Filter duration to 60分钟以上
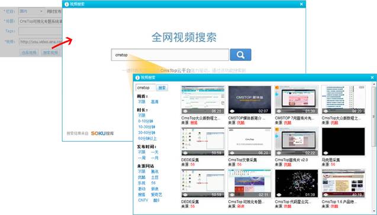The image size is (377, 215). pos(147,138)
